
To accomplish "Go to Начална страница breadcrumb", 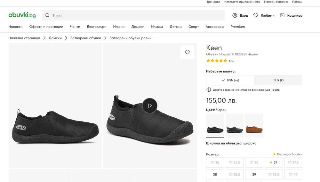I will point(24,38).
